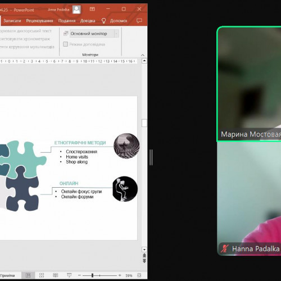Switch to Normal view in status bar
The width and height of the screenshot is (281, 281).
pos(28,275)
